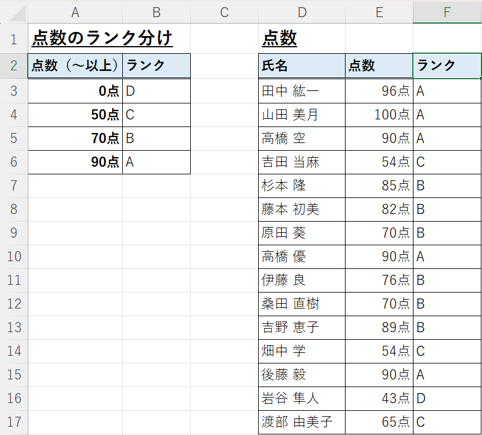
Task: Select column F header
Action: [447, 12]
